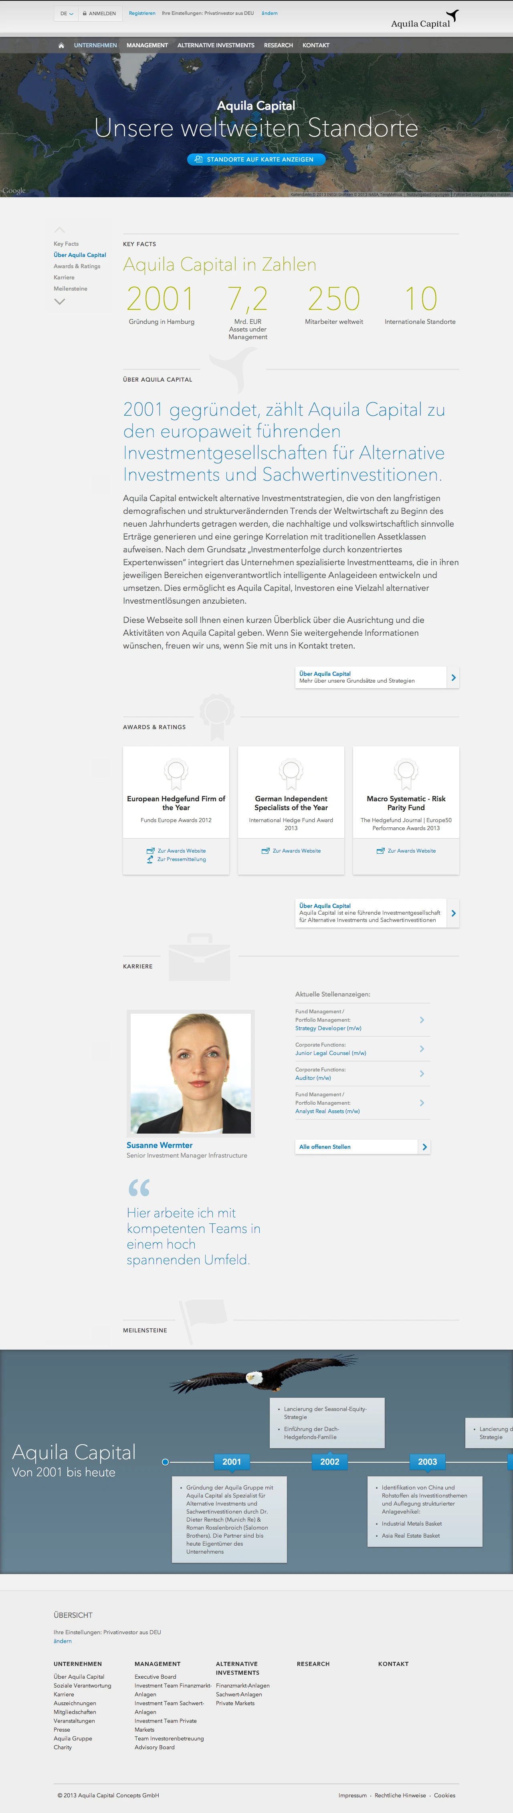Click the icon beside Zur Pressemitteilung
This screenshot has width=513, height=1813.
(150, 859)
